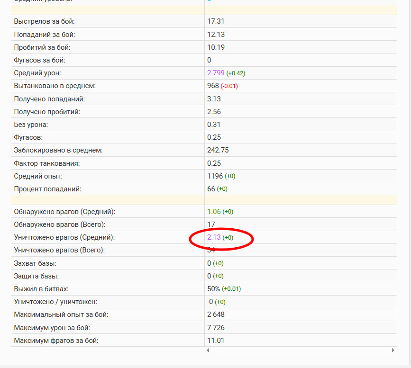Viewport: 411px width, 368px height.
Task: Click the red (-0.01) delta value
Action: [x=229, y=86]
